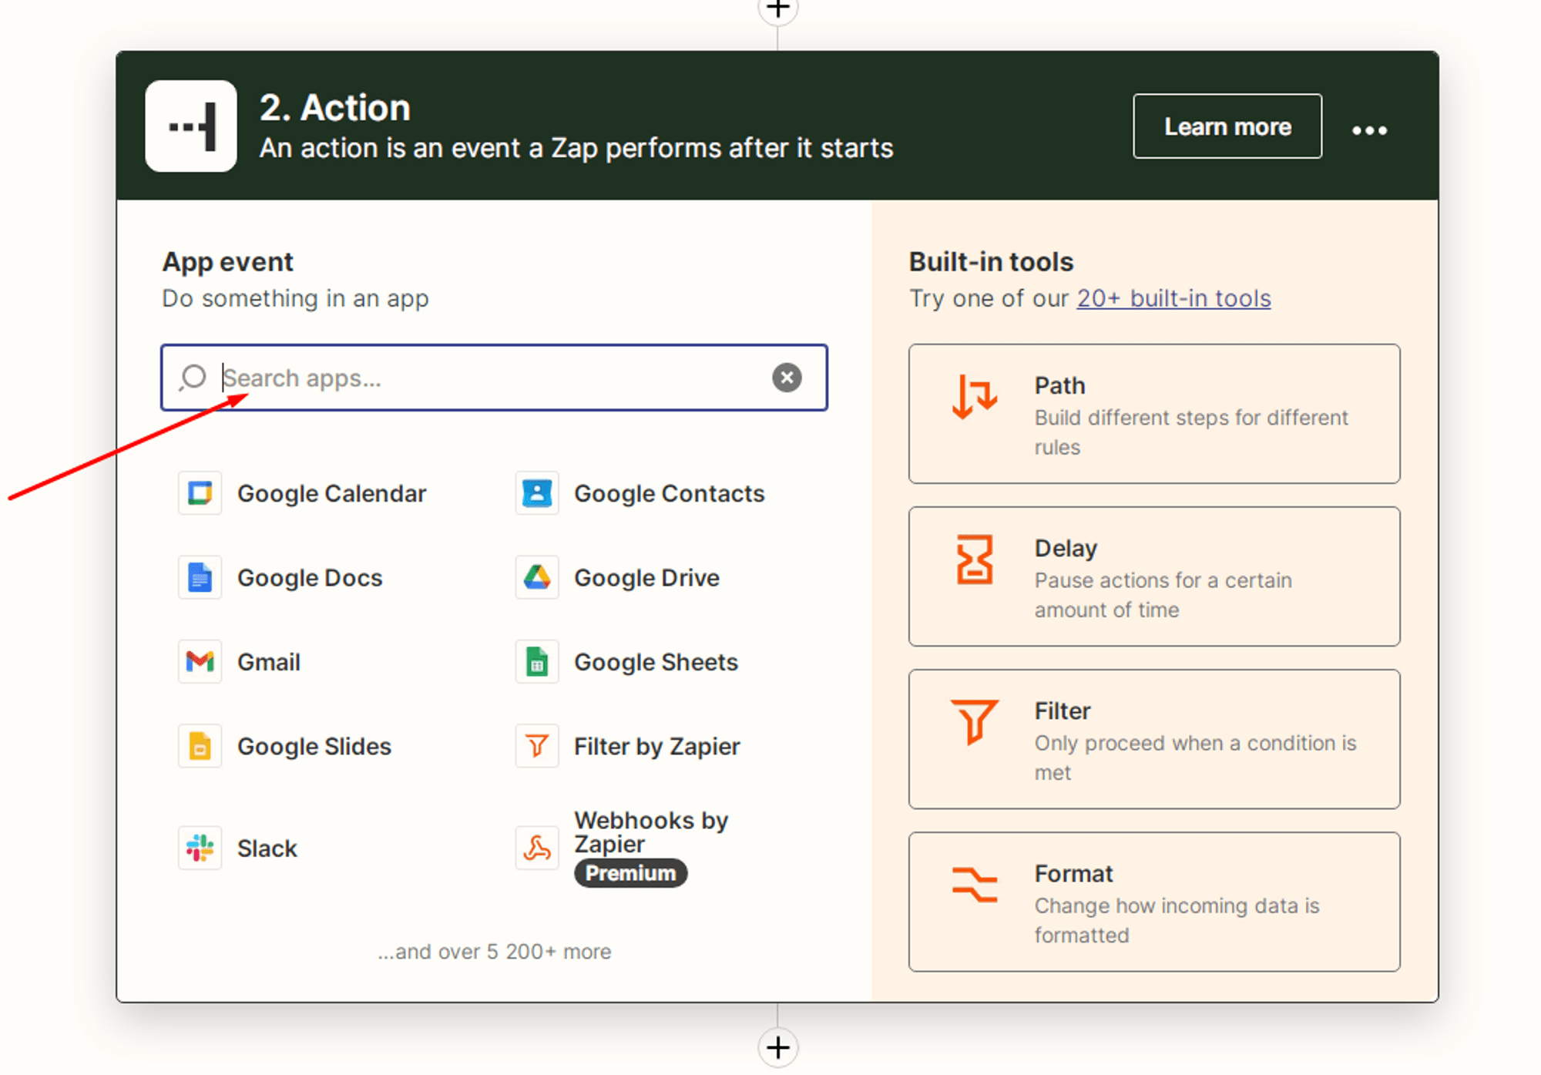
Task: Select the Google Calendar icon
Action: [x=200, y=493]
